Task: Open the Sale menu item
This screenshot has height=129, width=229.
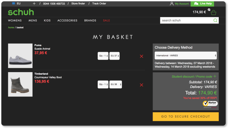Action: 106,20
